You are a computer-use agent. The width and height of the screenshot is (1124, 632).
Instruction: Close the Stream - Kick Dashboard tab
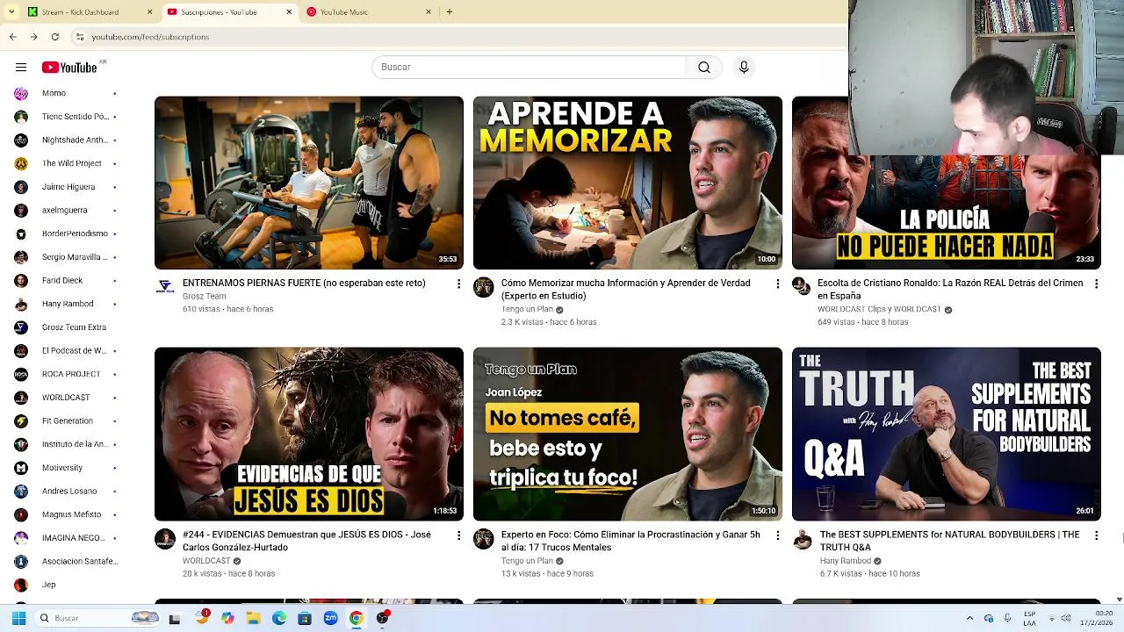(149, 12)
